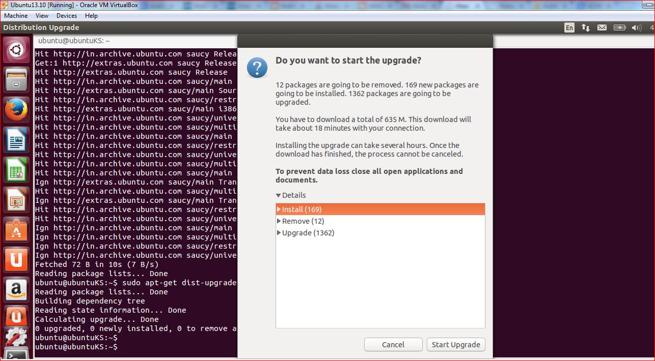Open the battery status indicator
Screen dimensions: 655x361
(619, 28)
